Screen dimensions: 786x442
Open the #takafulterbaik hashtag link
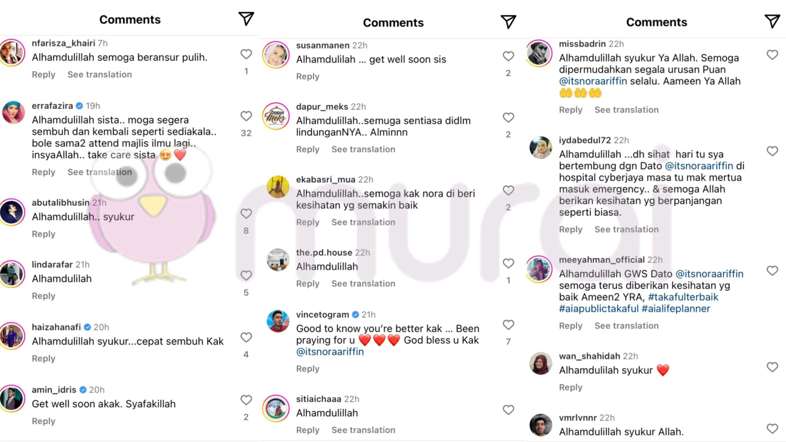[683, 297]
